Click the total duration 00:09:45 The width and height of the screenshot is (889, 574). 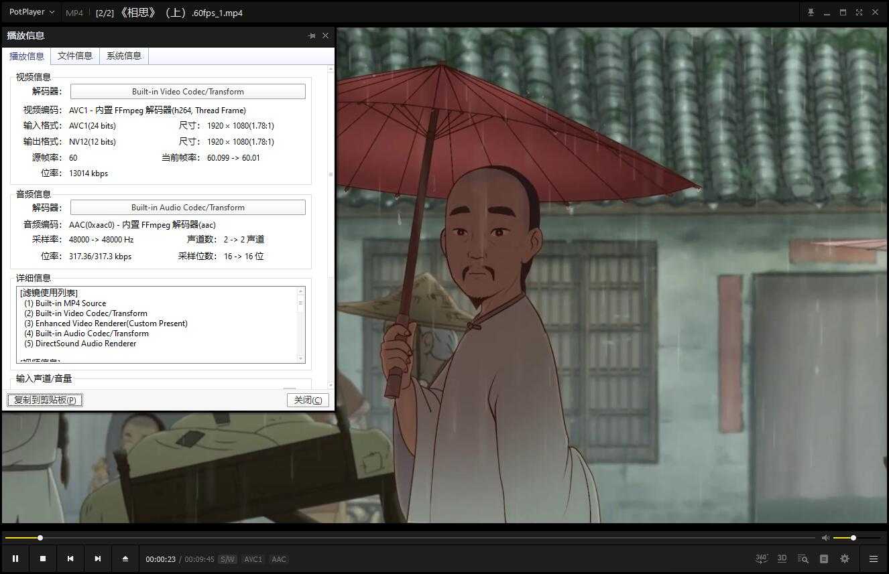point(199,559)
